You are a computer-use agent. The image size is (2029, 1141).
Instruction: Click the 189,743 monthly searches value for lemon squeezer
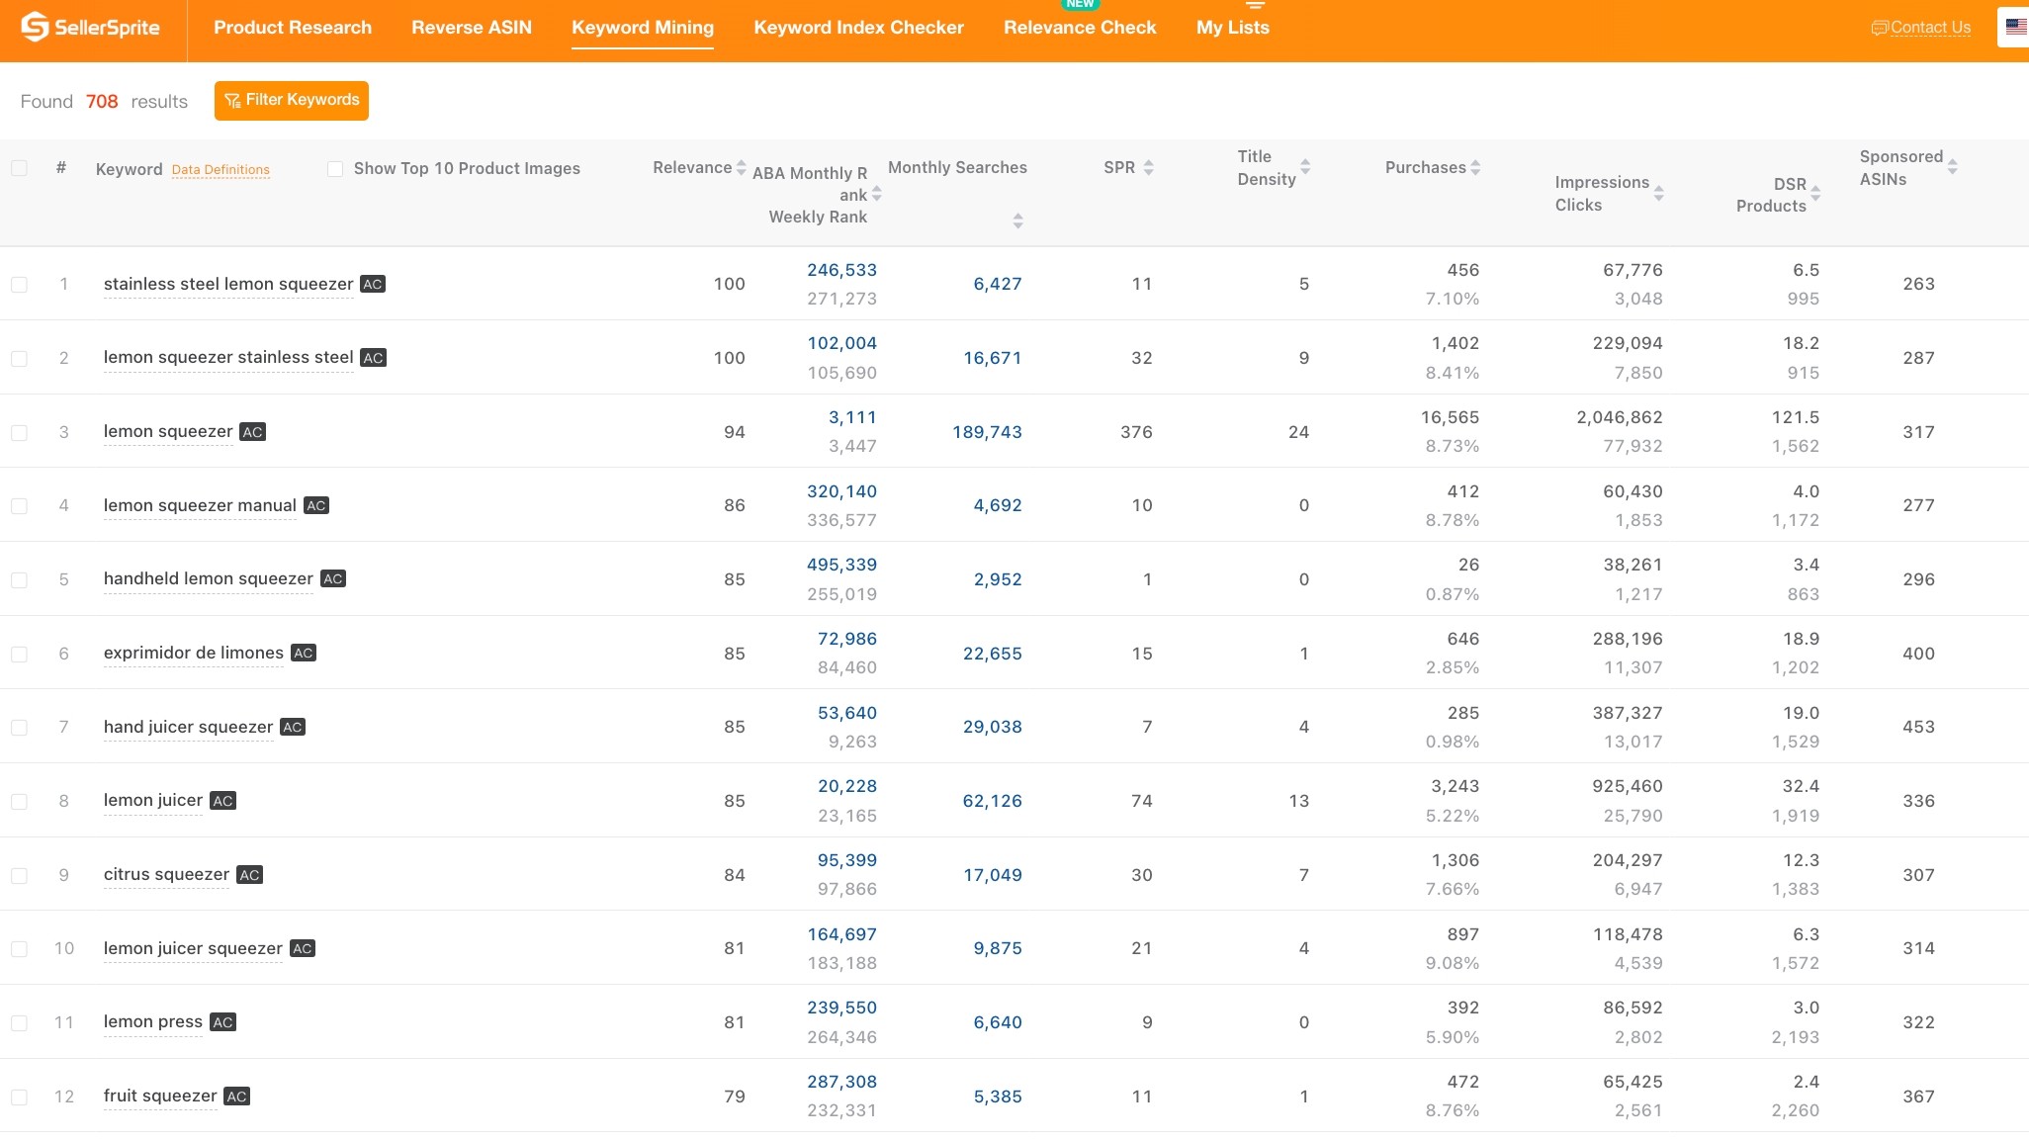click(987, 432)
